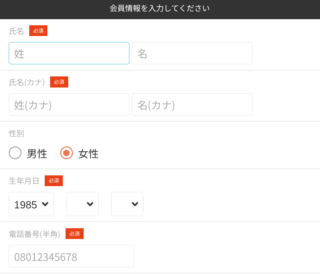This screenshot has height=274, width=320.
Task: Click the 名(カナ) katakana given name field
Action: pyautogui.click(x=192, y=104)
